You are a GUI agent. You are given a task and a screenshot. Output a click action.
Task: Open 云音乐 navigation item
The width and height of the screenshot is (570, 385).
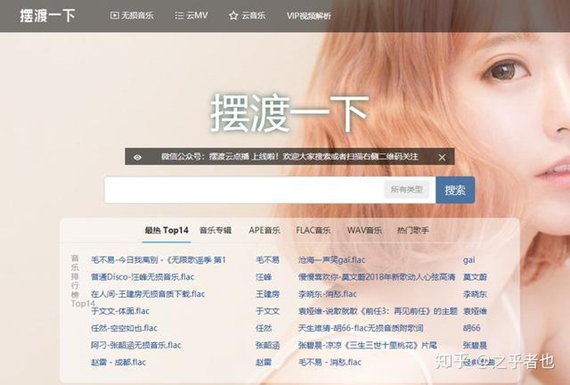coord(247,16)
